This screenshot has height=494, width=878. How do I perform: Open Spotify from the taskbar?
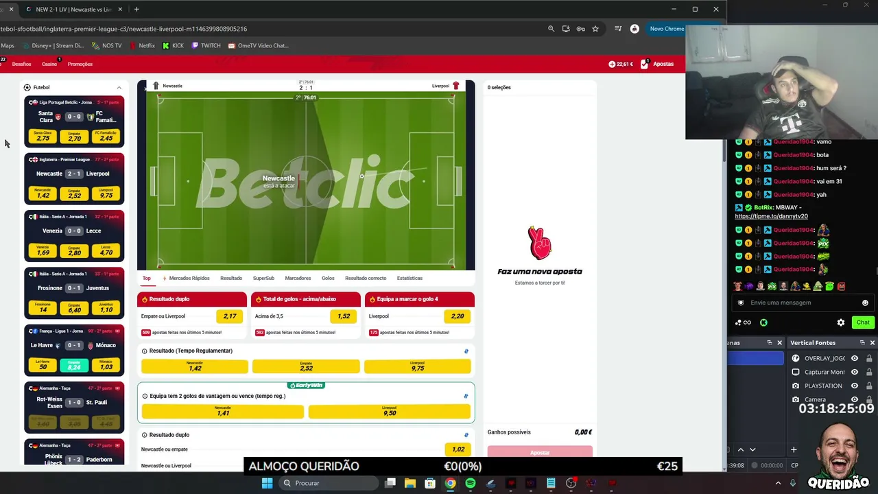click(x=470, y=483)
